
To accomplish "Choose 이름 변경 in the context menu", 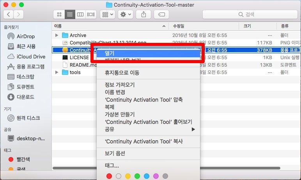I will click(x=148, y=92).
